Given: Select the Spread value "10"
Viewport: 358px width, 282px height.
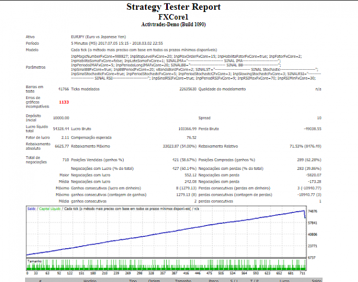Looking at the screenshot, I should [319, 118].
